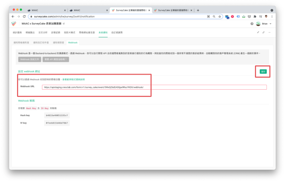Click the Webhook 解碼 heading

pyautogui.click(x=26, y=101)
